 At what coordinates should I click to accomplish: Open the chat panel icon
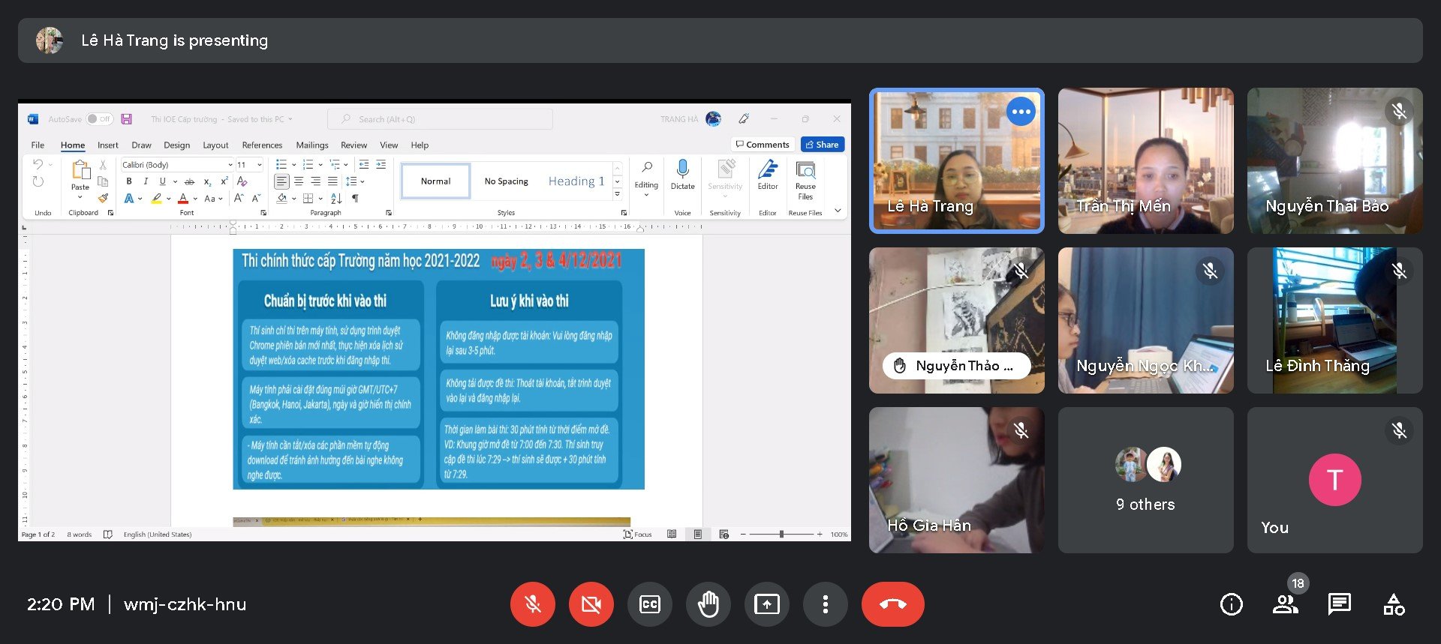pos(1339,604)
